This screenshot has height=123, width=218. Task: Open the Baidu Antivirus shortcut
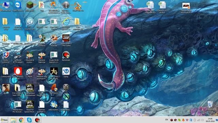tap(6, 57)
